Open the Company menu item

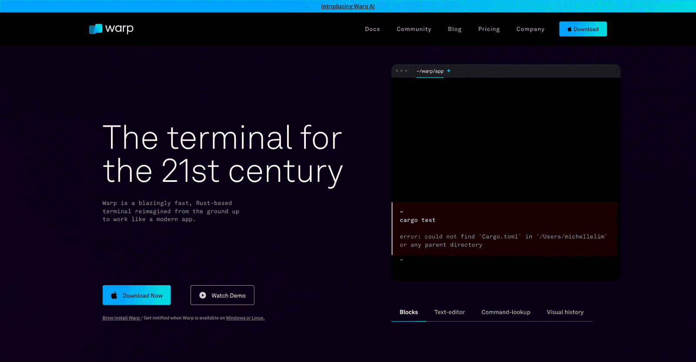click(530, 29)
